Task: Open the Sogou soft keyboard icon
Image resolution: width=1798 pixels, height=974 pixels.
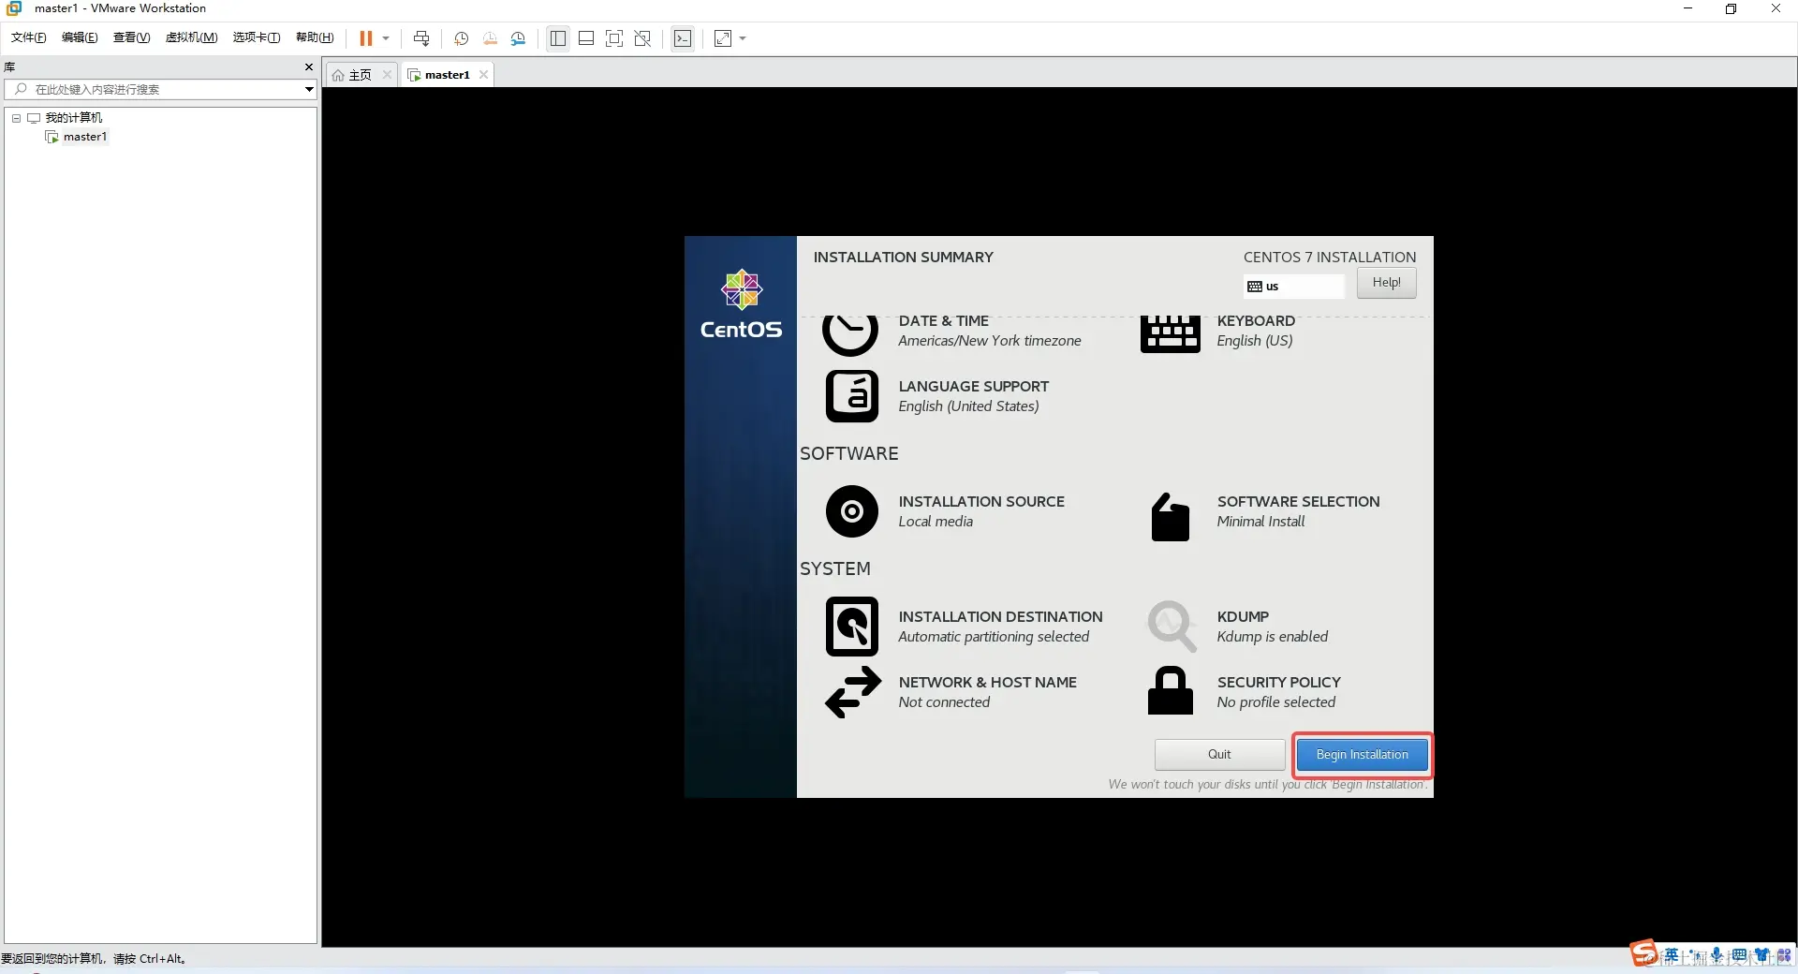Action: coord(1739,956)
